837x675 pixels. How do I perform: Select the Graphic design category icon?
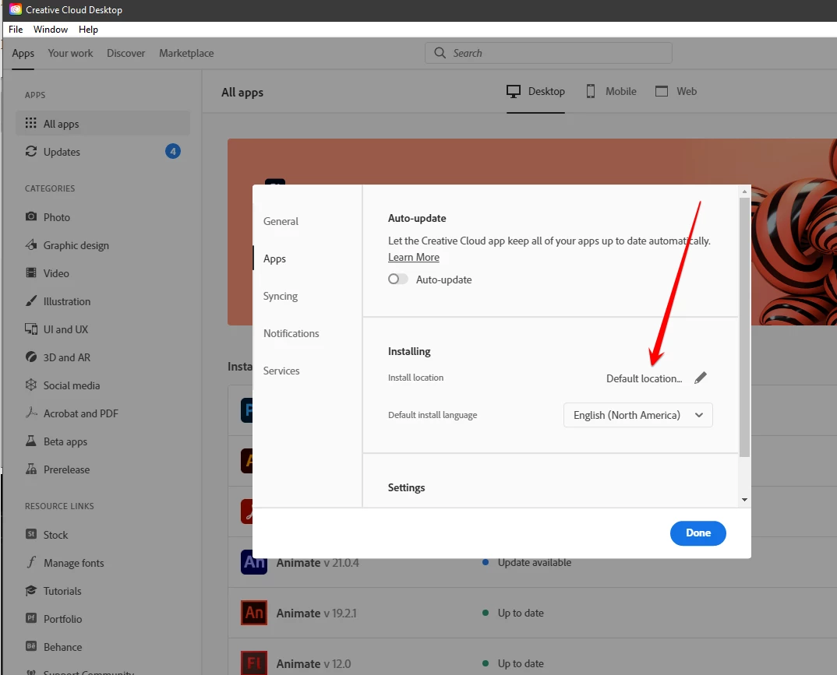(x=31, y=244)
